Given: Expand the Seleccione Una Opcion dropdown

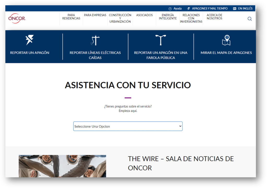Looking at the screenshot, I should coord(128,126).
